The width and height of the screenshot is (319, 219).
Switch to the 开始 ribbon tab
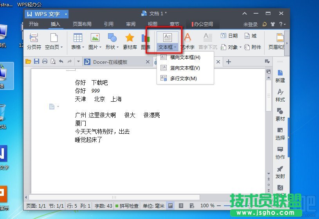pos(33,24)
